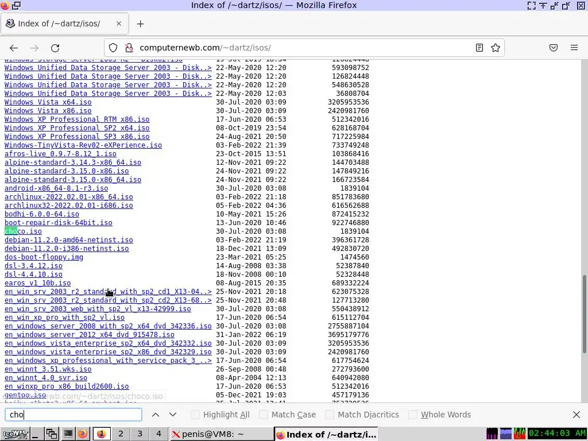Activate Firefox Index of taskbar entry
The image size is (588, 441).
click(326, 434)
